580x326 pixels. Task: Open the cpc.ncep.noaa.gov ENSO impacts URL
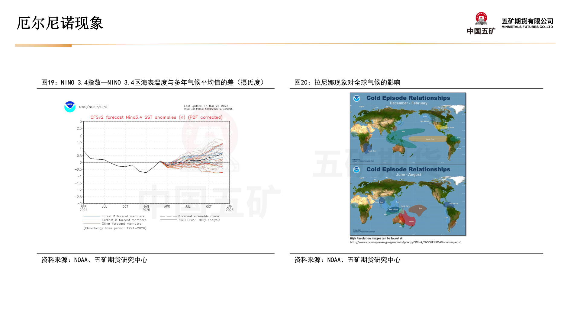405,242
